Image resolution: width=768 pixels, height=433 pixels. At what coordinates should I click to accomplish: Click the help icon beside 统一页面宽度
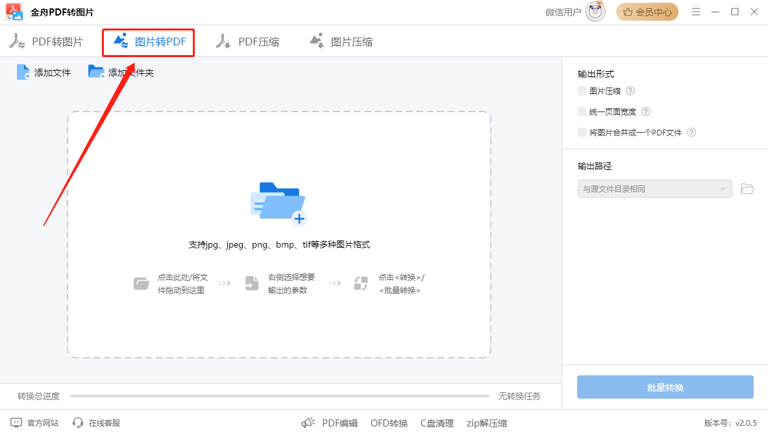pyautogui.click(x=646, y=112)
